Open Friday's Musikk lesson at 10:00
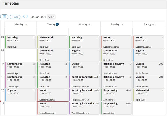The width and height of the screenshot is (167, 116). click(x=148, y=68)
